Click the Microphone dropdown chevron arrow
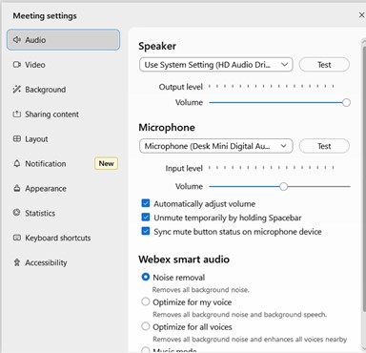This screenshot has height=353, width=366. pos(284,146)
